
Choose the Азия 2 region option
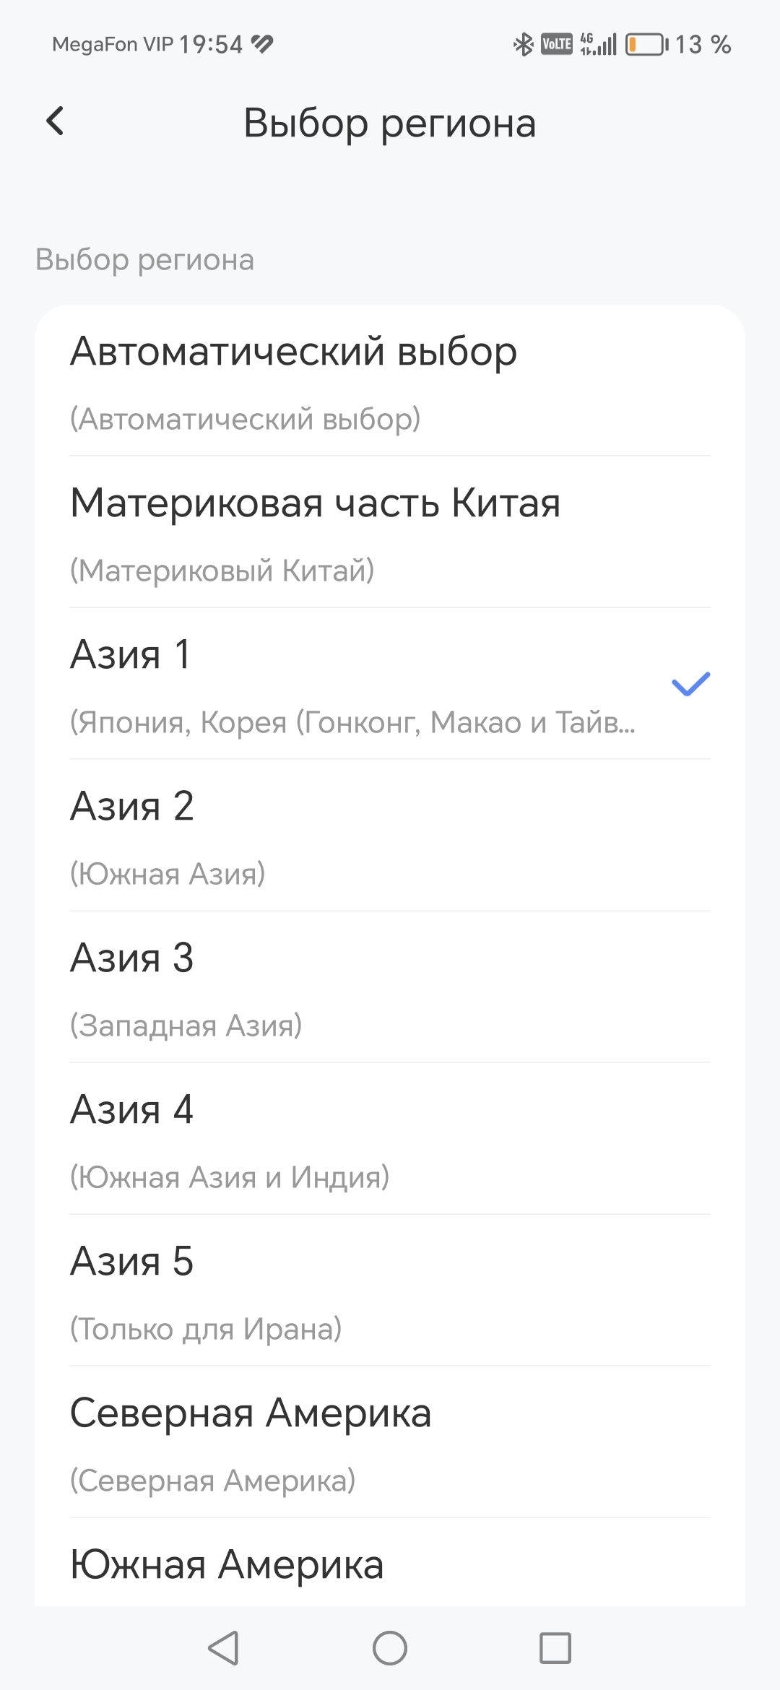tap(390, 836)
